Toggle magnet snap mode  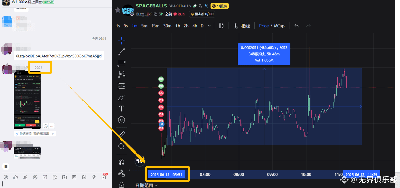[121, 161]
